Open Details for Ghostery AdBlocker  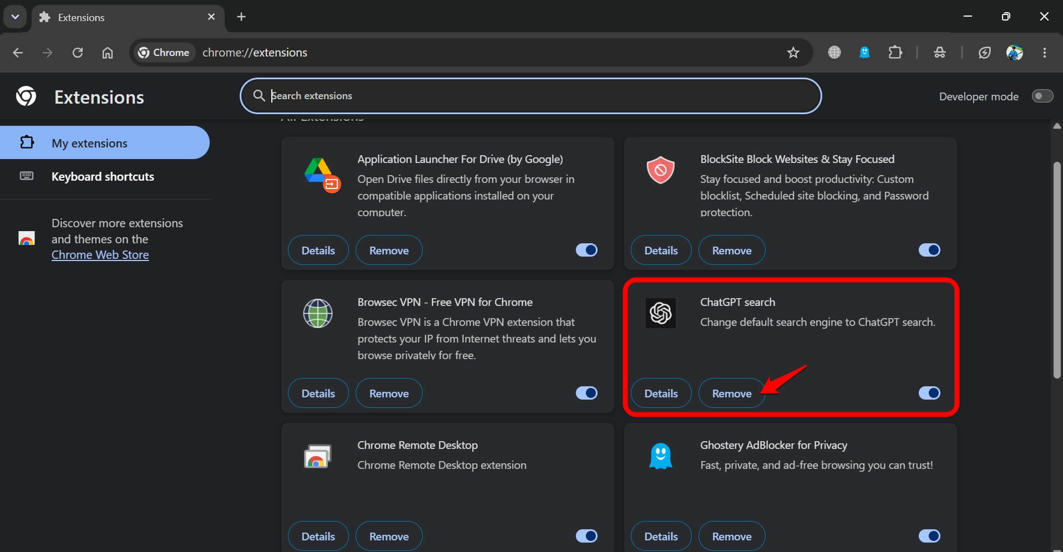click(x=661, y=536)
